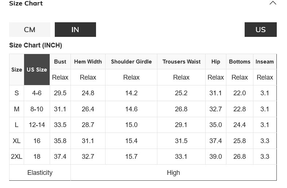Collapse the Size Chart section chevron
This screenshot has height=188, width=287.
coord(273,3)
